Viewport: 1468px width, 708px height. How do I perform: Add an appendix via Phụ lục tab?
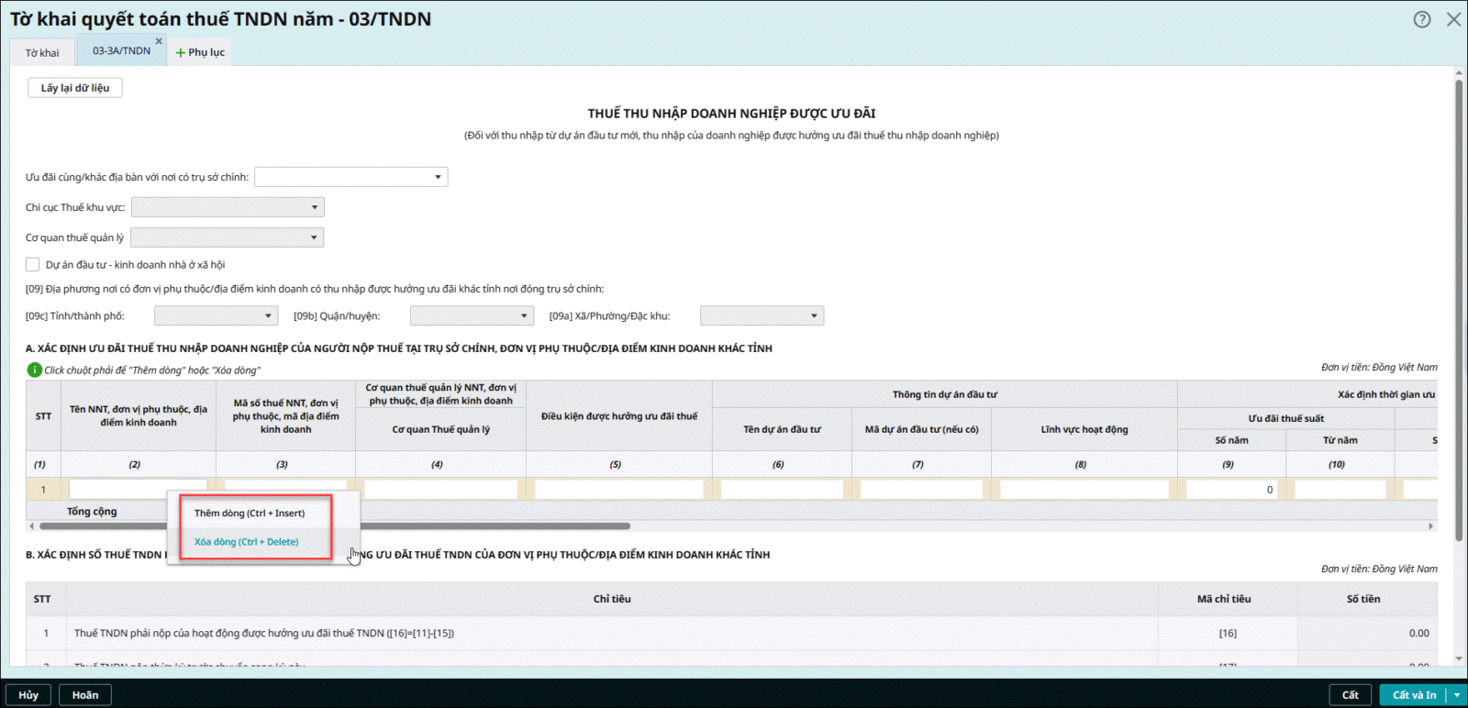pyautogui.click(x=200, y=53)
